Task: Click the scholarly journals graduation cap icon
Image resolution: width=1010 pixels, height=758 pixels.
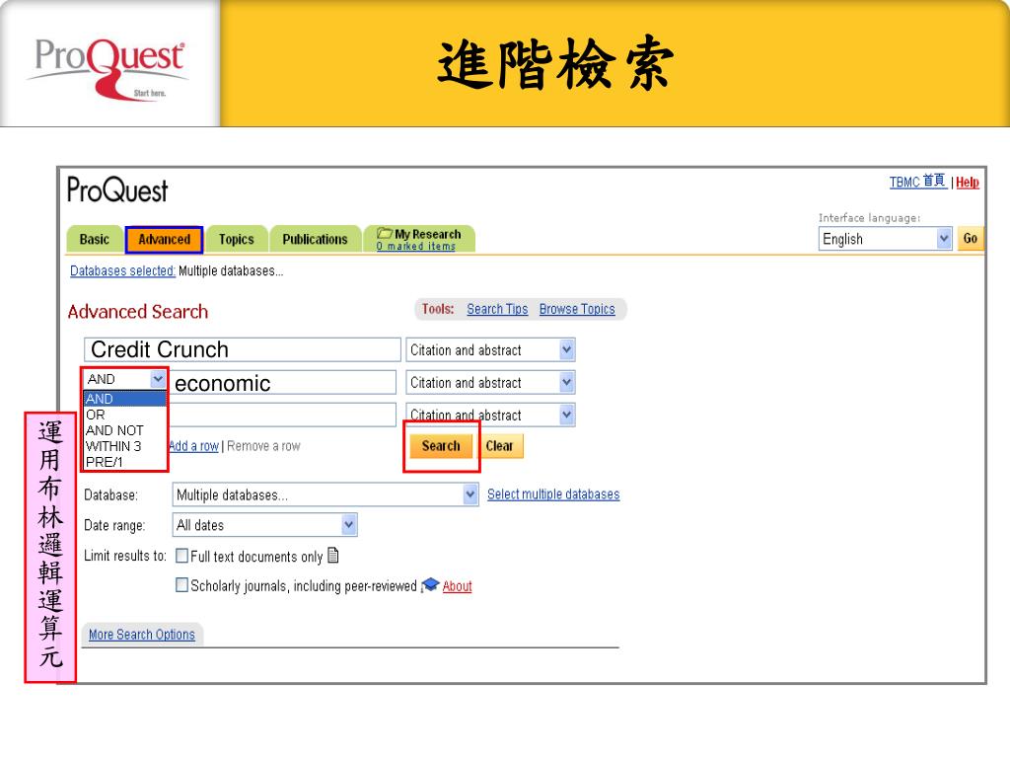Action: coord(430,585)
